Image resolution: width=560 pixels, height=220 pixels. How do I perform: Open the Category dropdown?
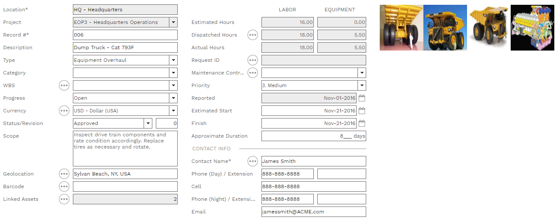[173, 73]
